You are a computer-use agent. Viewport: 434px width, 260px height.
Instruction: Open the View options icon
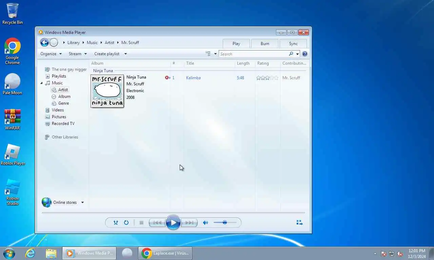(208, 53)
